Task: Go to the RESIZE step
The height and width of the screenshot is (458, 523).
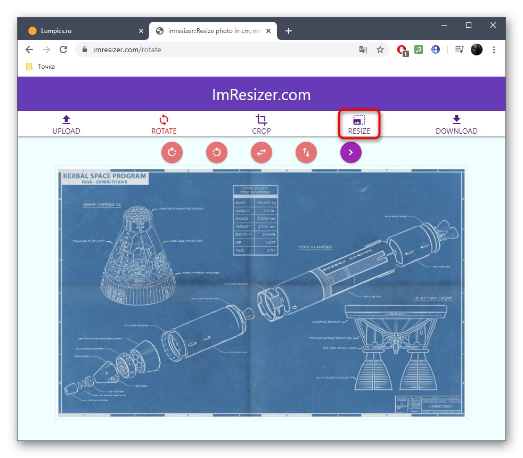Action: (x=359, y=125)
